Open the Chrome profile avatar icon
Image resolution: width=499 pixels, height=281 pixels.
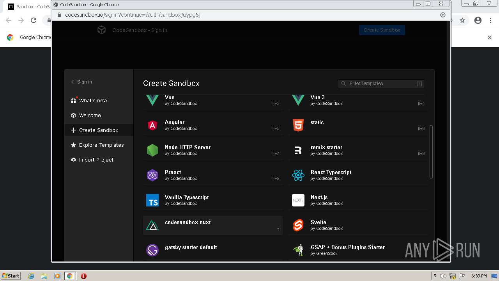coord(478,20)
